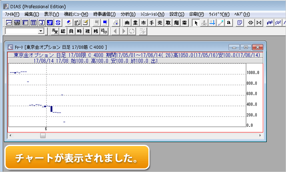The width and height of the screenshot is (286, 172).
Task: Click the printer icon in toolbar
Action: [x=116, y=23]
